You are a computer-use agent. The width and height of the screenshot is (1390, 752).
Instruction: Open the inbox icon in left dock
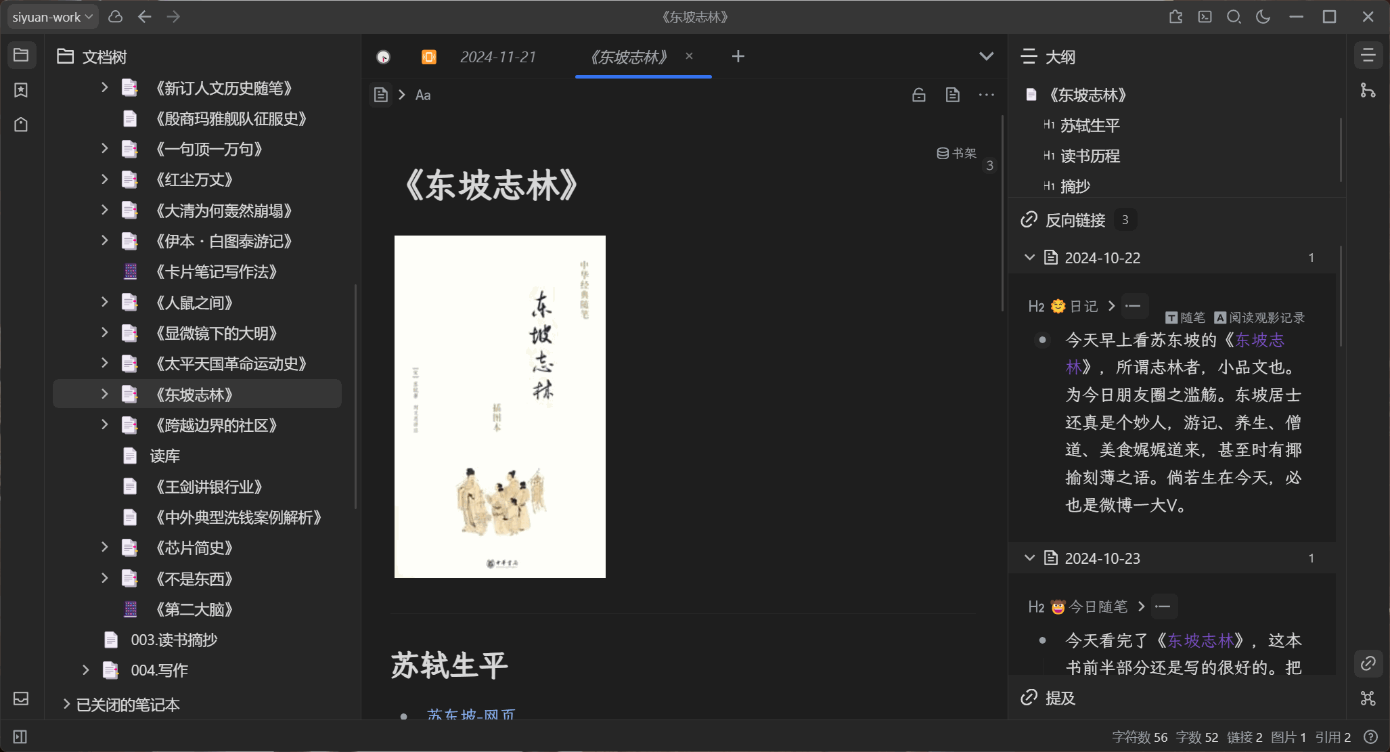tap(21, 699)
